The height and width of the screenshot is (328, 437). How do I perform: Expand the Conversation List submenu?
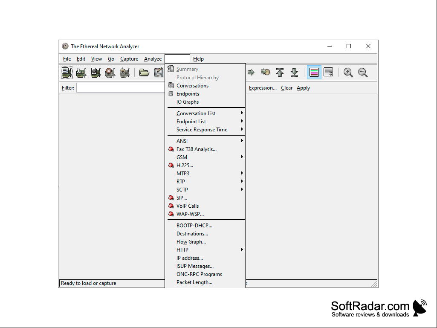206,113
